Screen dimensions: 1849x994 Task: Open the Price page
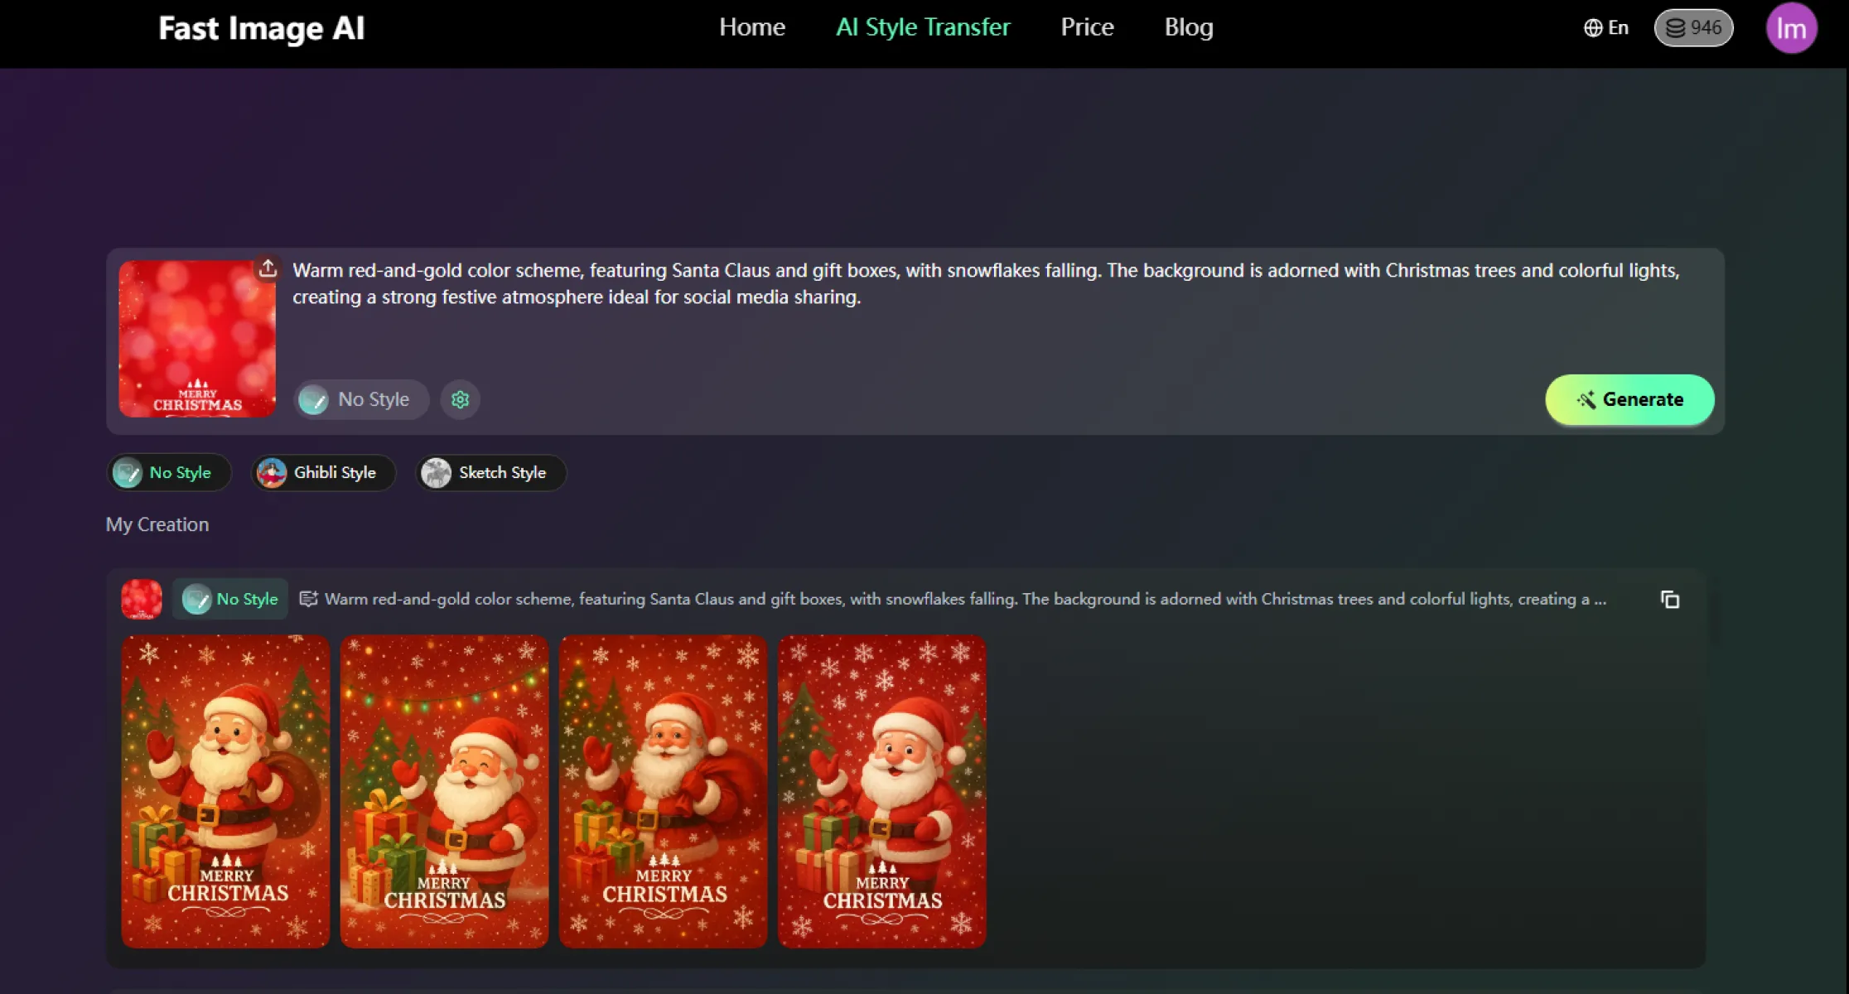(1087, 27)
